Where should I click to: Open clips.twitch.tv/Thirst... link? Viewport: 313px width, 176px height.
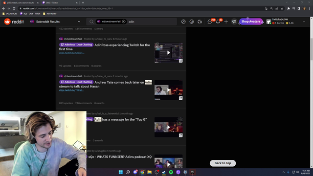[71, 90]
